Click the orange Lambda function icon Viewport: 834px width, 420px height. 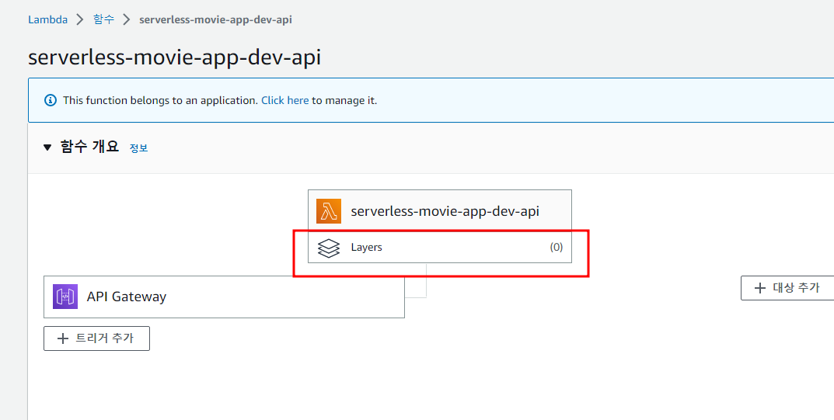click(x=329, y=211)
